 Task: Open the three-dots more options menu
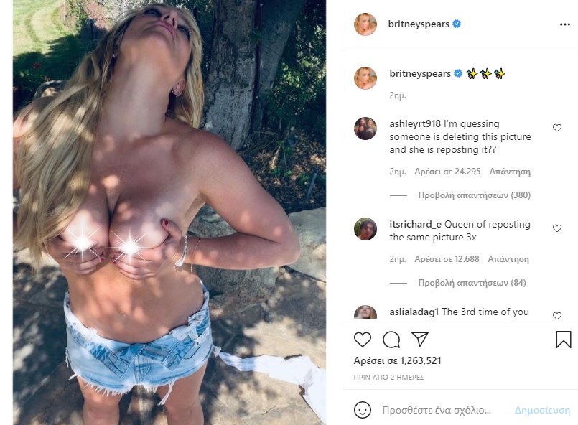565,24
